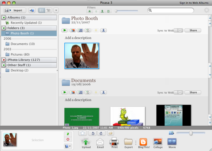The image size is (212, 151).
Task: Filter by starred photos
Action: coord(90,11)
